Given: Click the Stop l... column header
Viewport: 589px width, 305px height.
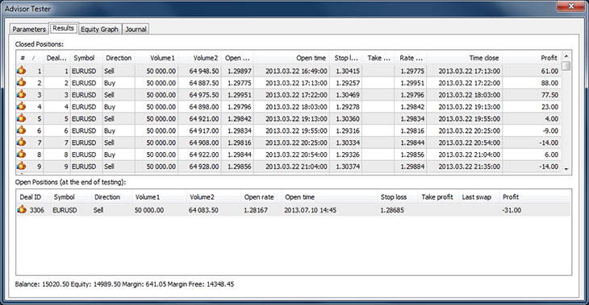Looking at the screenshot, I should pos(346,58).
